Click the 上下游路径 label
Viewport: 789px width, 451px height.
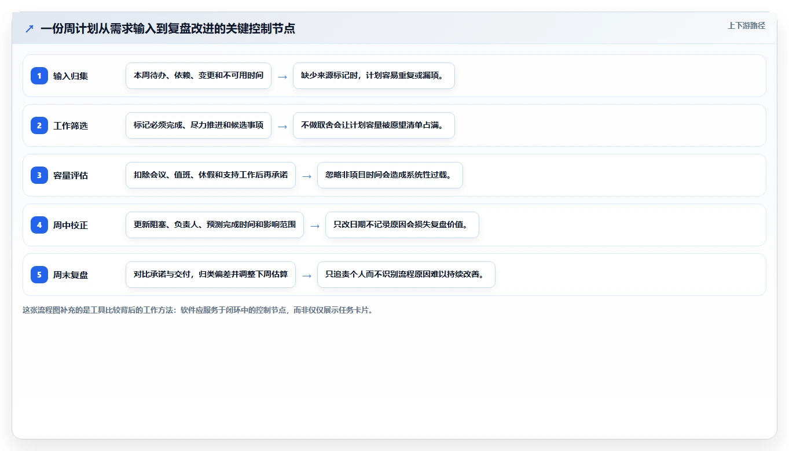pyautogui.click(x=746, y=25)
